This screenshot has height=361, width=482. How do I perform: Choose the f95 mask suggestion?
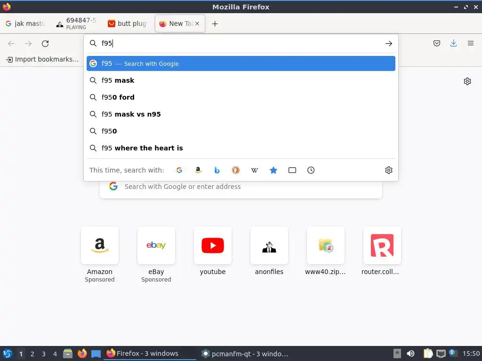click(241, 80)
